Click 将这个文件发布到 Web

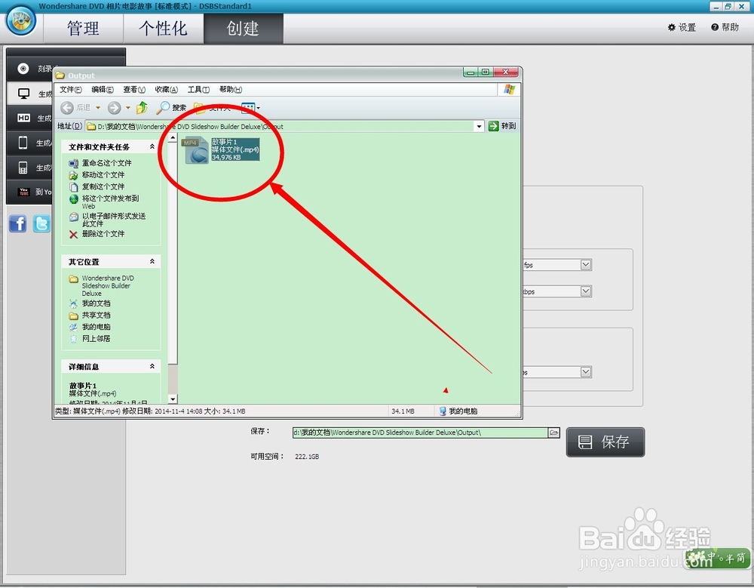click(x=110, y=202)
